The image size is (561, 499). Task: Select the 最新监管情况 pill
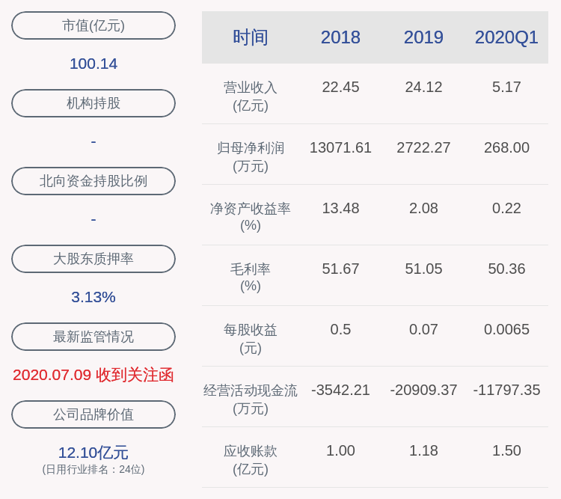point(93,337)
